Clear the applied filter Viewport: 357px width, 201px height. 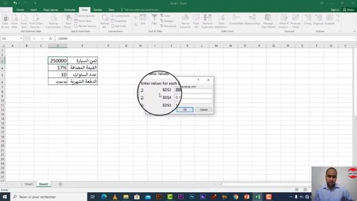[x=165, y=16]
